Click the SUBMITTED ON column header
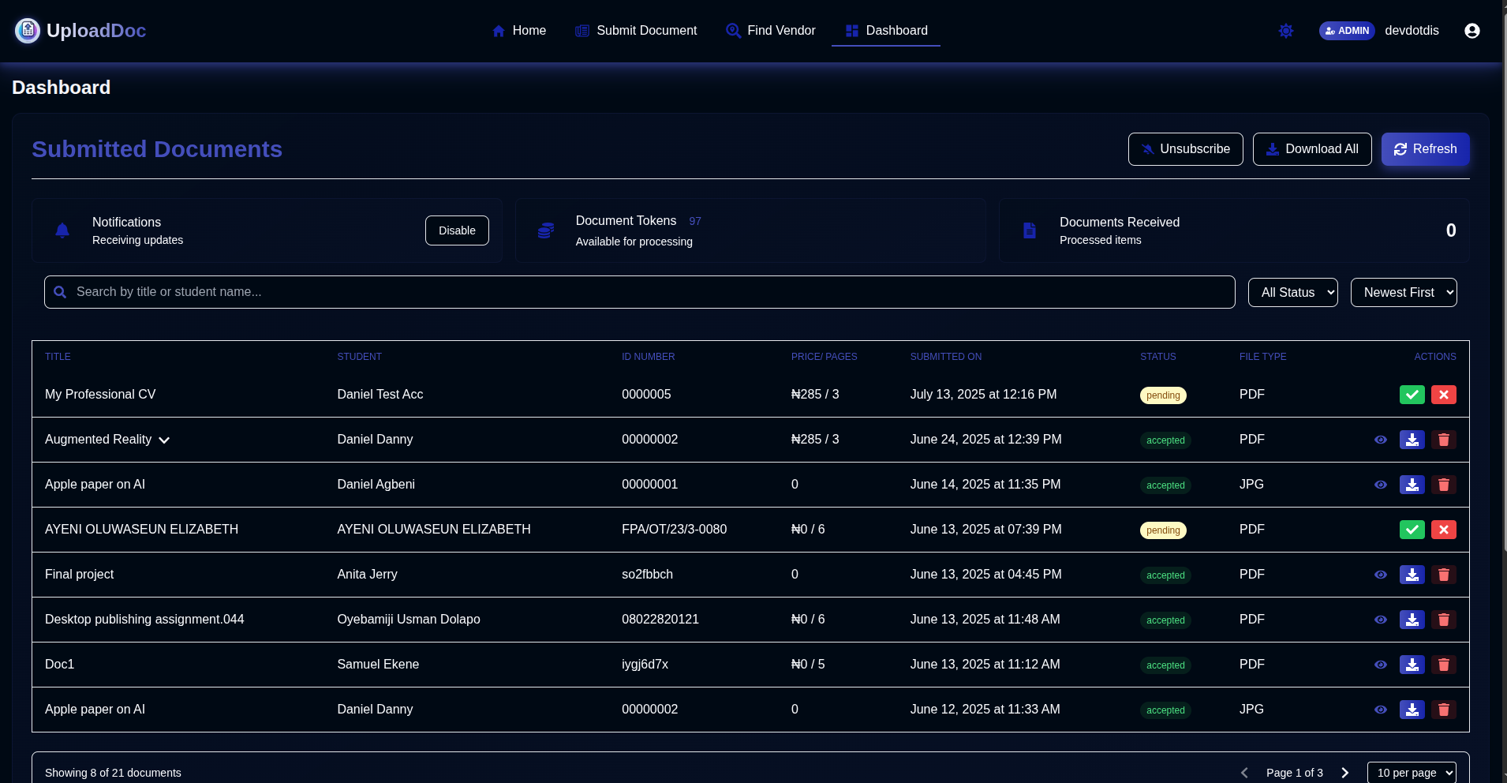The image size is (1507, 783). 946,357
